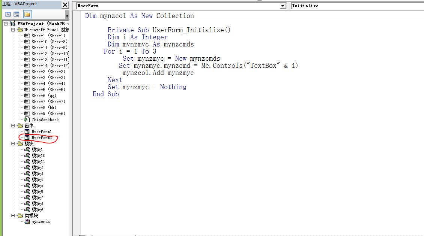Click 'Private Sub UserForm_Initialize()' code line

169,30
